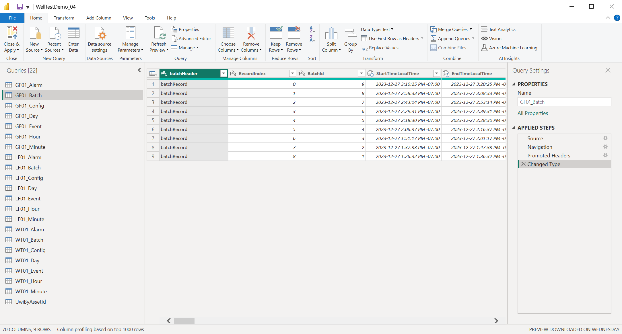Sort ascending with the A-Z icon

tap(312, 29)
